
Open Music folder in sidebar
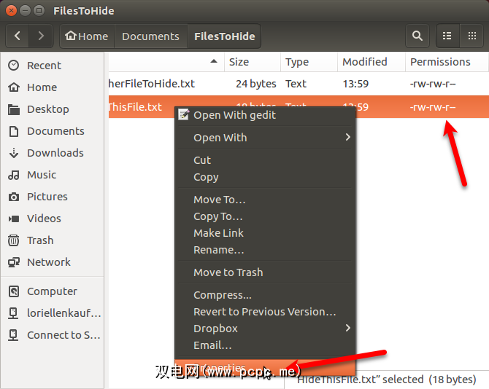tap(42, 175)
